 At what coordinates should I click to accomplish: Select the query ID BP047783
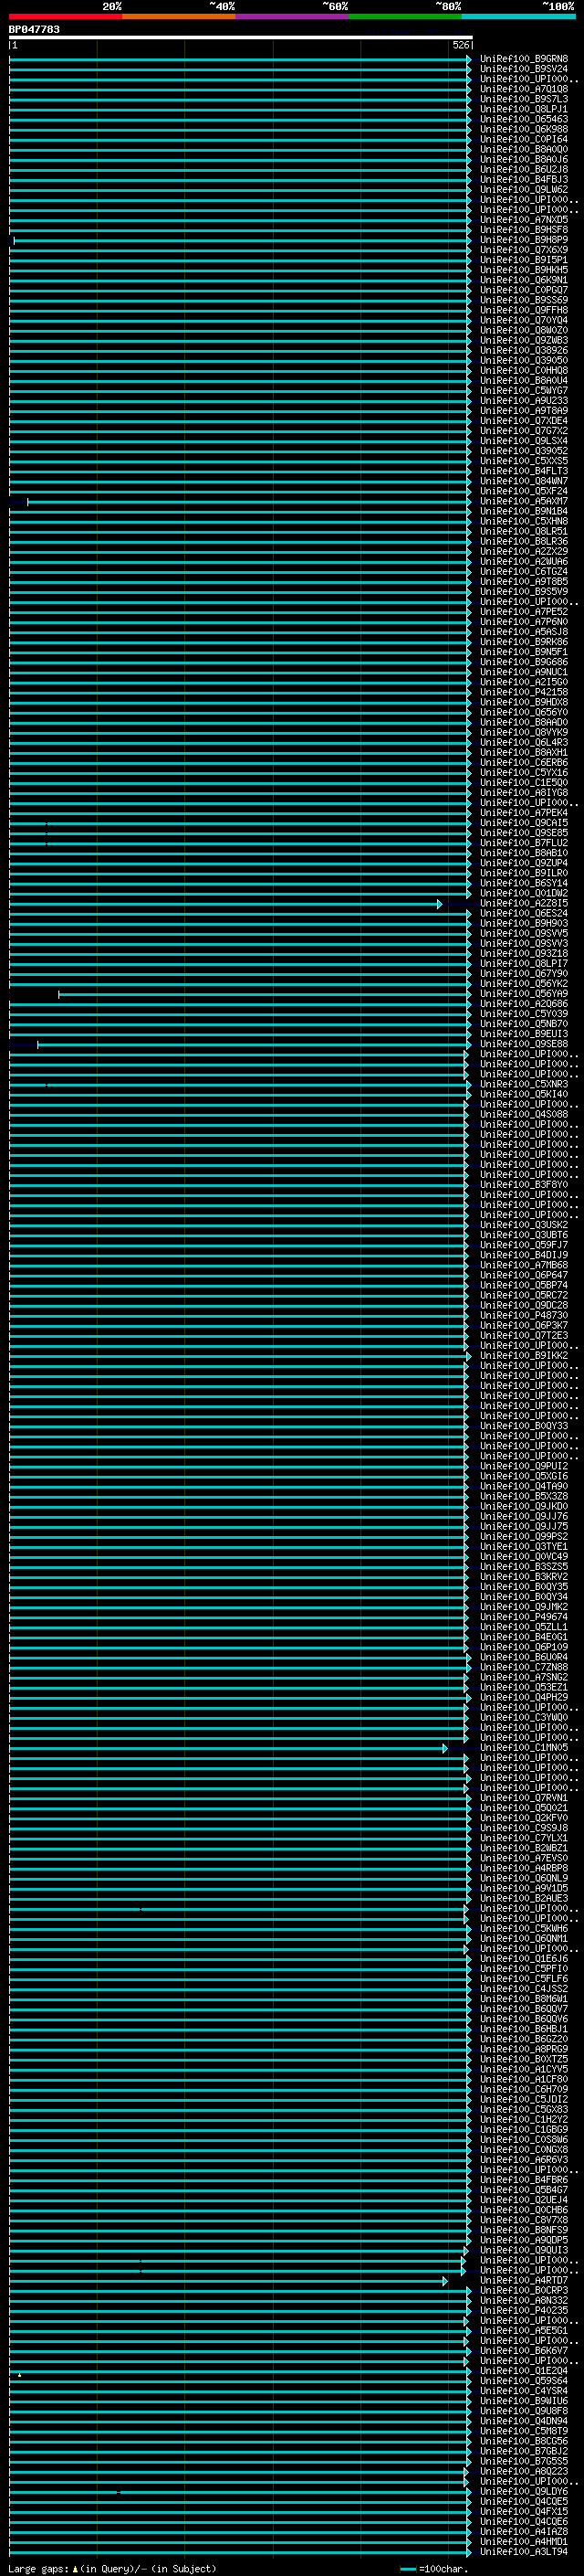(34, 29)
